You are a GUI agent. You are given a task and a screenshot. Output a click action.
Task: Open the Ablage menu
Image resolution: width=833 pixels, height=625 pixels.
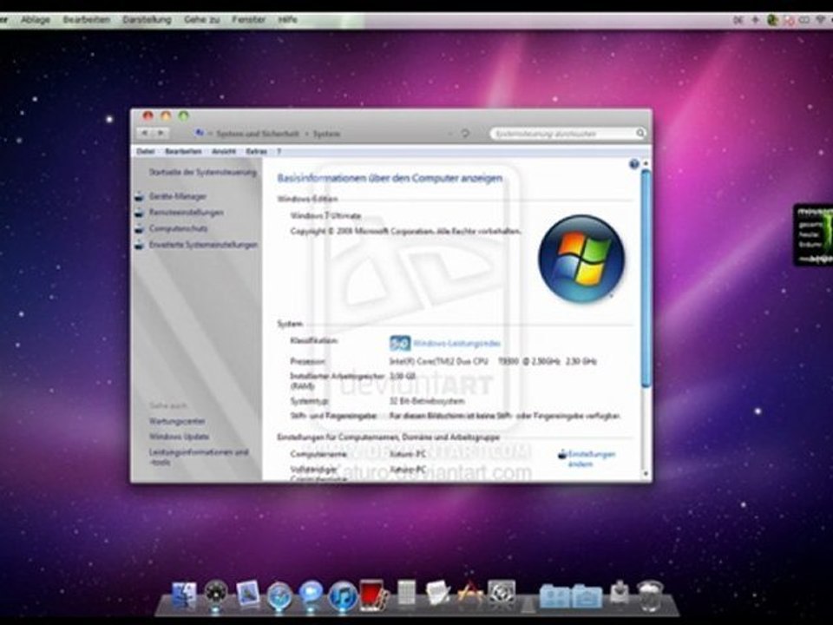(35, 20)
